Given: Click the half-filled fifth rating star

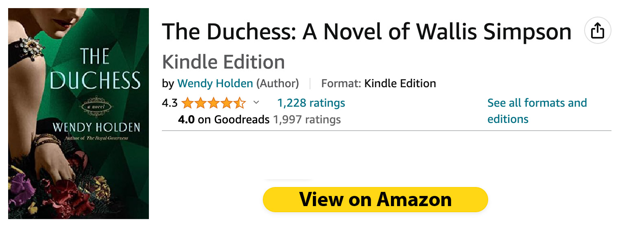Looking at the screenshot, I should point(240,103).
